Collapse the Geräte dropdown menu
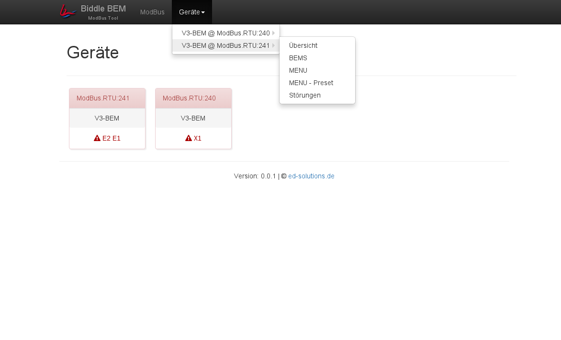This screenshot has width=561, height=340. tap(192, 12)
